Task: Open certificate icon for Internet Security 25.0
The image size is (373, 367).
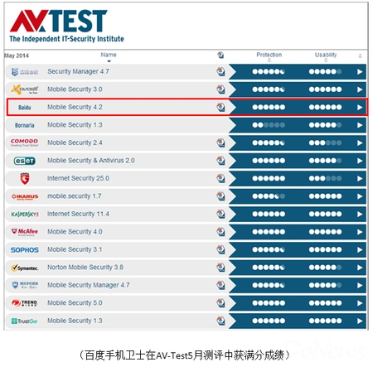Action: tap(220, 178)
